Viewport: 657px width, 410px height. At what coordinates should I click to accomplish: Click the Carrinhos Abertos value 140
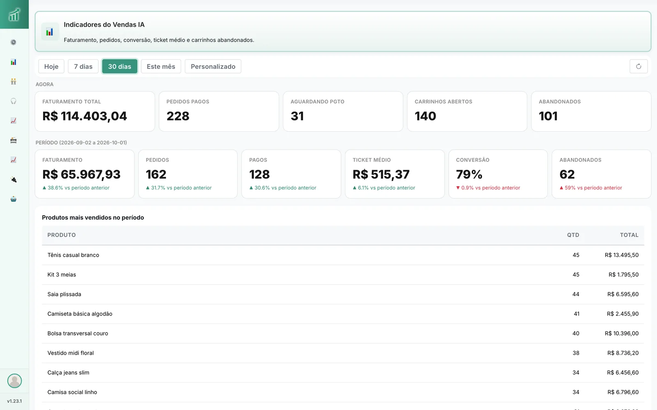425,116
